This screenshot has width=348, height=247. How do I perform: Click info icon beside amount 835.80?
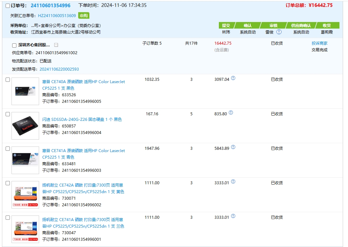[231, 113]
